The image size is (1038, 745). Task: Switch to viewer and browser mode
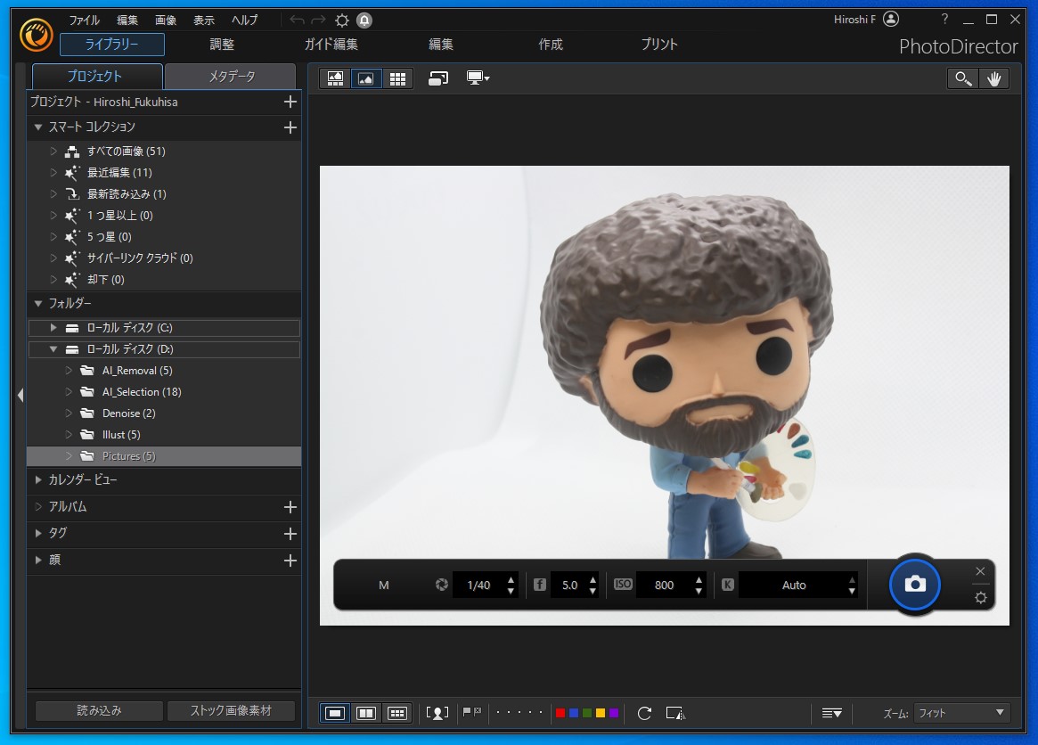335,78
